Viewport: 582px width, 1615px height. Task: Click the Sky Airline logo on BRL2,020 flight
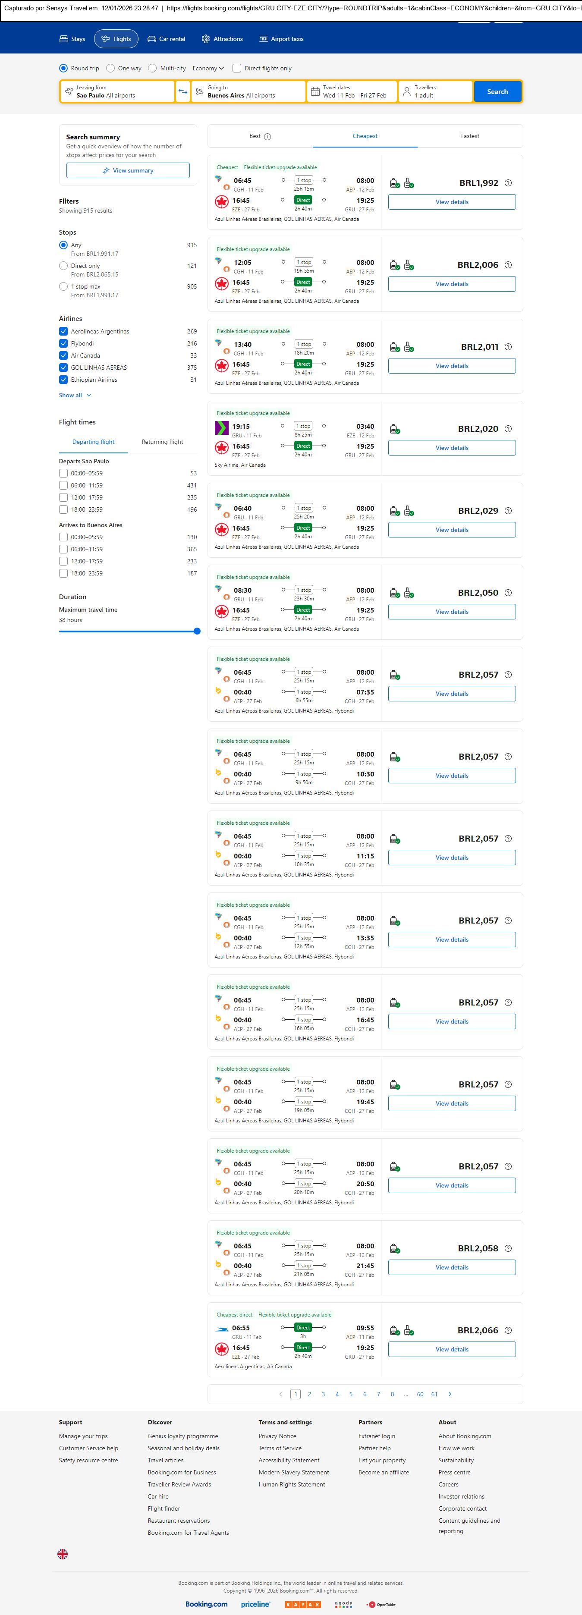(x=221, y=428)
